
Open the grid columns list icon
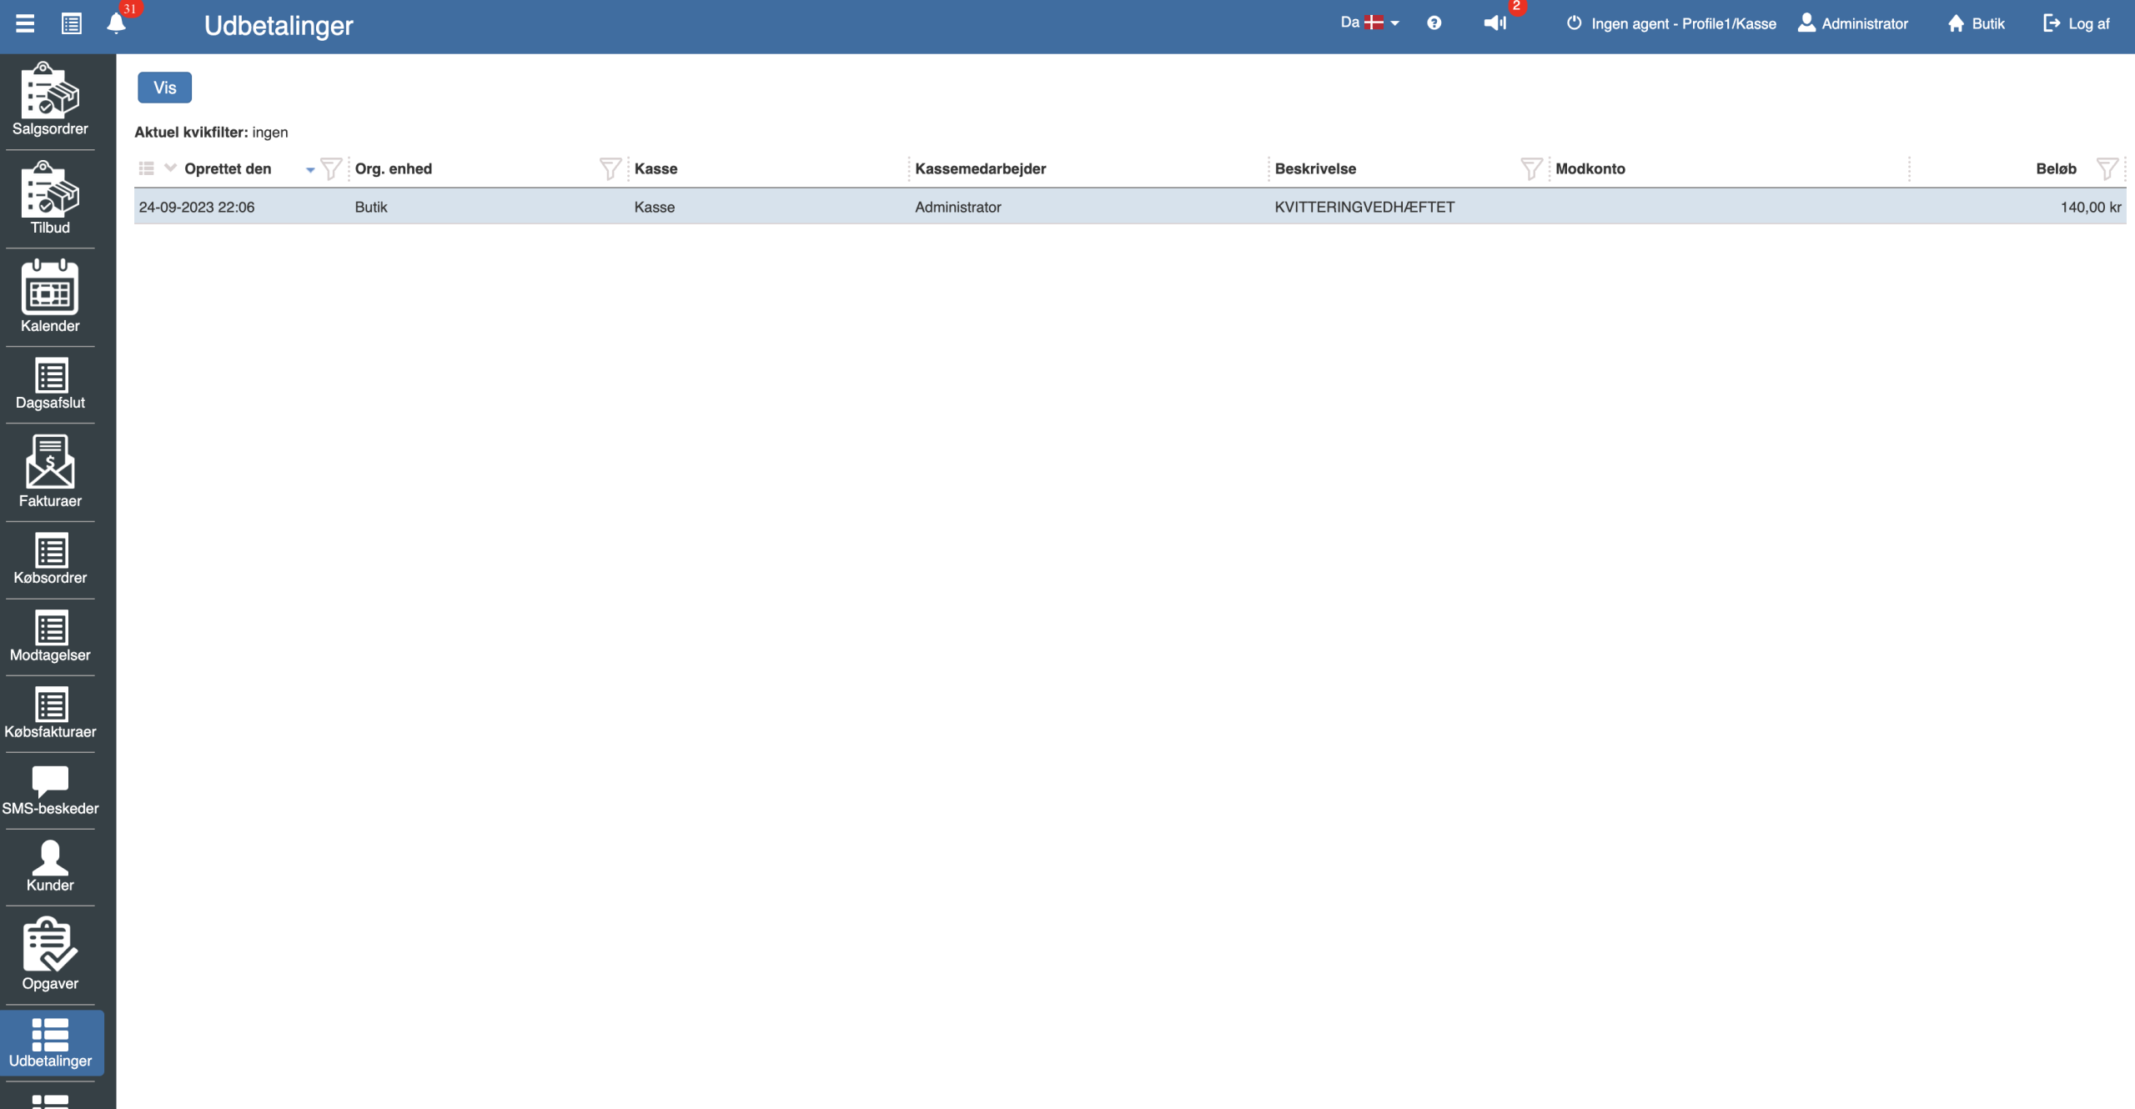pyautogui.click(x=146, y=168)
